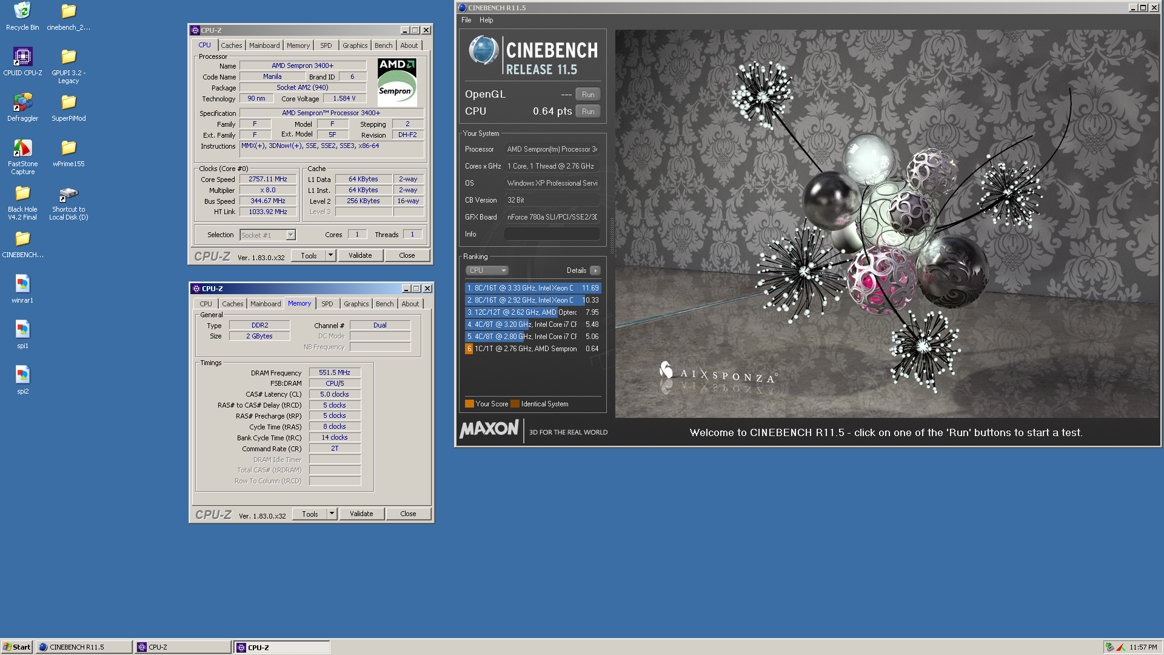Click Close in the Memory CPU-Z window
1164x655 pixels.
(408, 514)
